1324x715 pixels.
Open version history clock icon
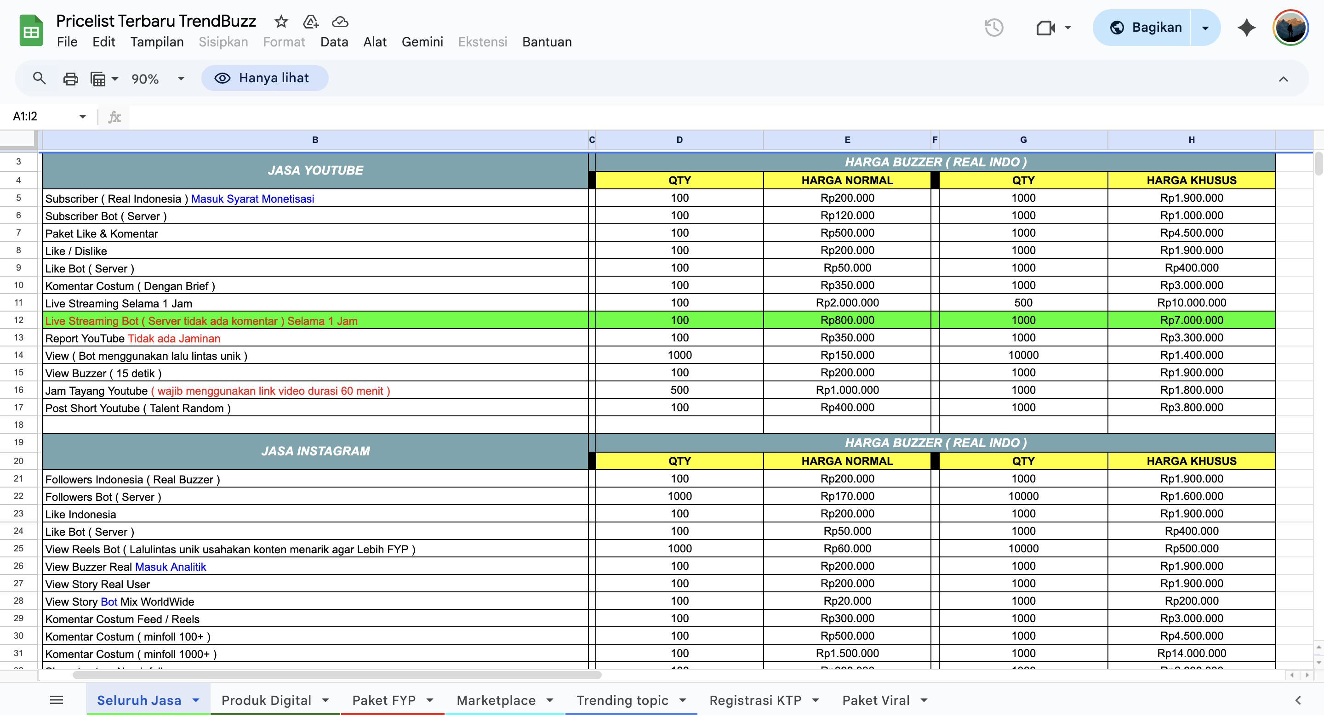(x=994, y=27)
